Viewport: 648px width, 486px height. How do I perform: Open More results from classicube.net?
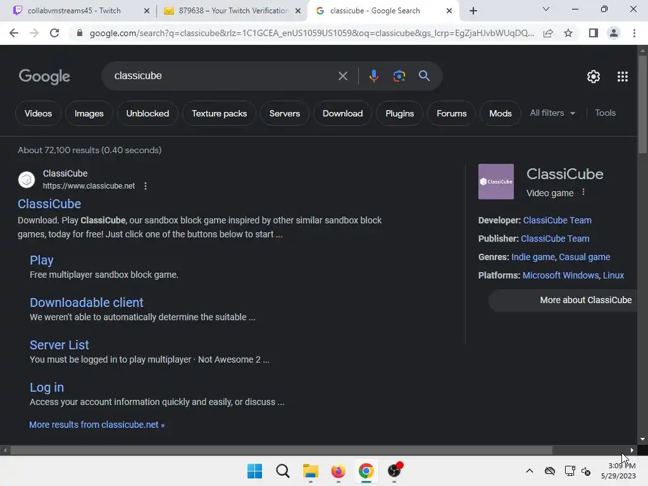pos(97,425)
